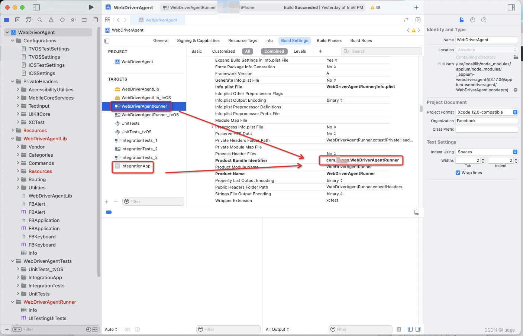Open the Source Control navigator

coord(17,20)
